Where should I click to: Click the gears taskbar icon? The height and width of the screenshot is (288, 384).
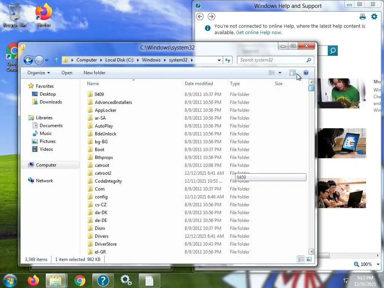click(126, 280)
